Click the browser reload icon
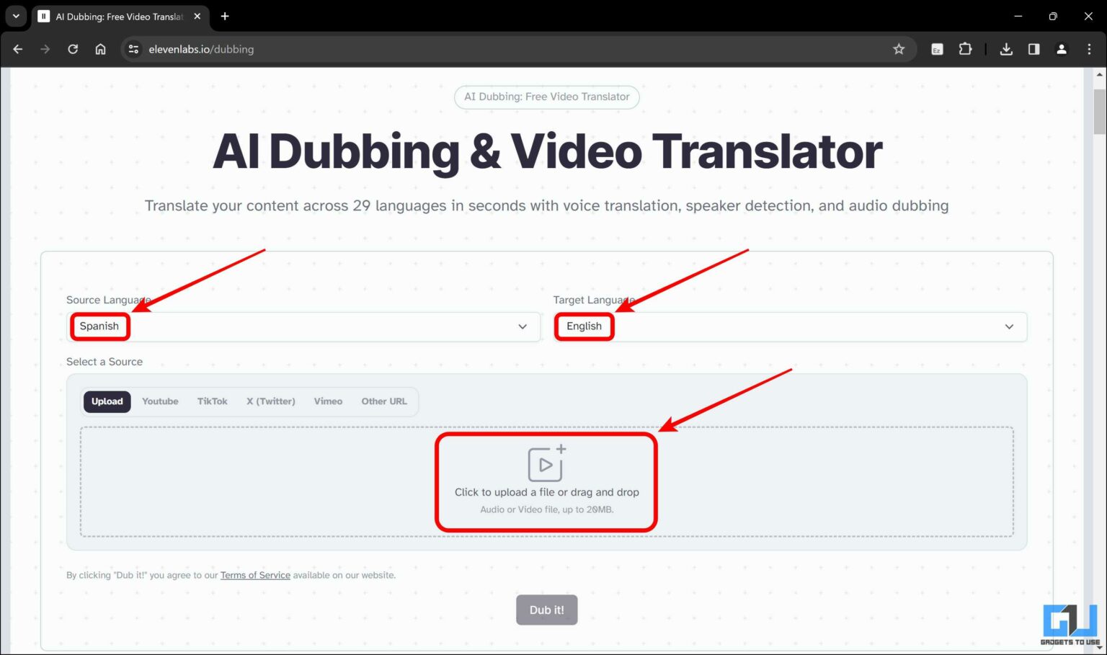Image resolution: width=1107 pixels, height=655 pixels. 72,49
